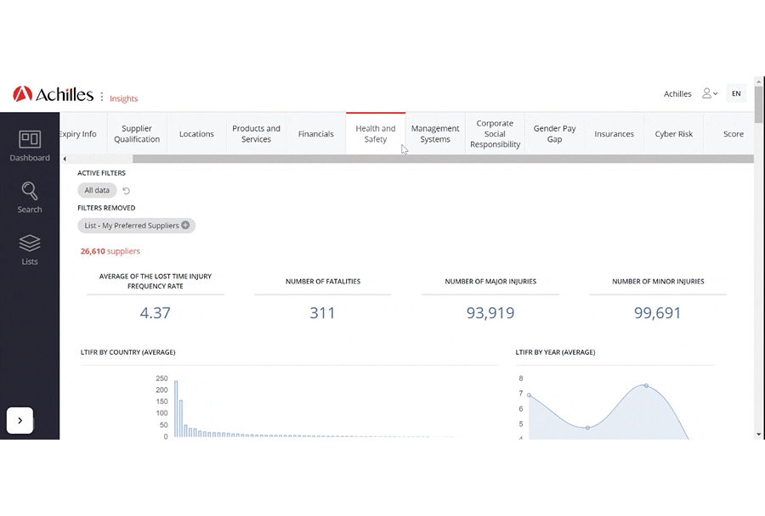Viewport: 765px width, 516px height.
Task: Click the All data filter chip
Action: [97, 191]
